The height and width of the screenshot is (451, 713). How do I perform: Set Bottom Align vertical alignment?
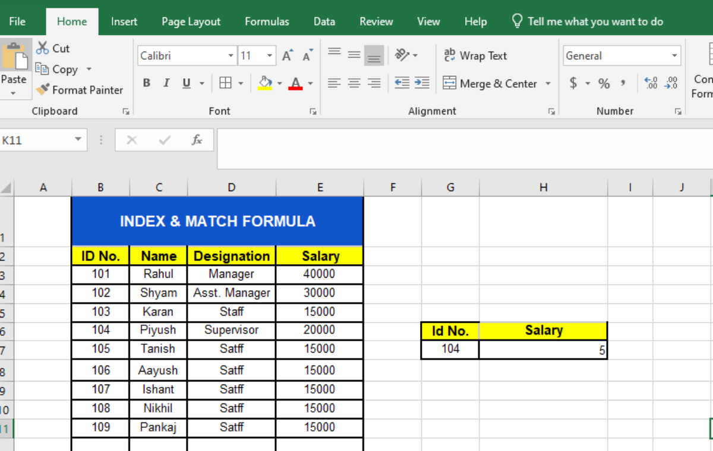[374, 55]
